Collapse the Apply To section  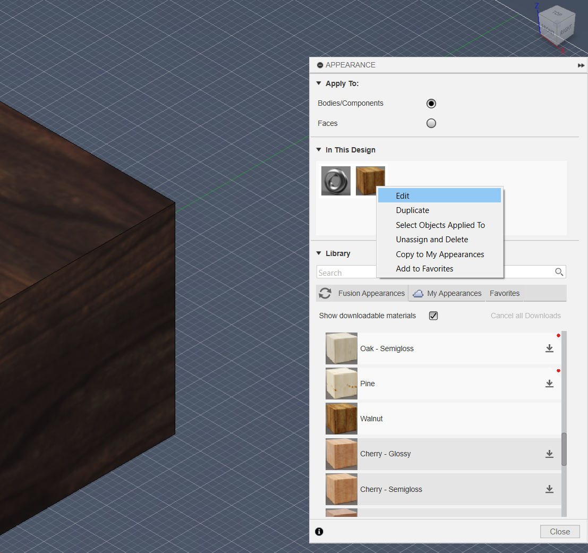[x=319, y=83]
